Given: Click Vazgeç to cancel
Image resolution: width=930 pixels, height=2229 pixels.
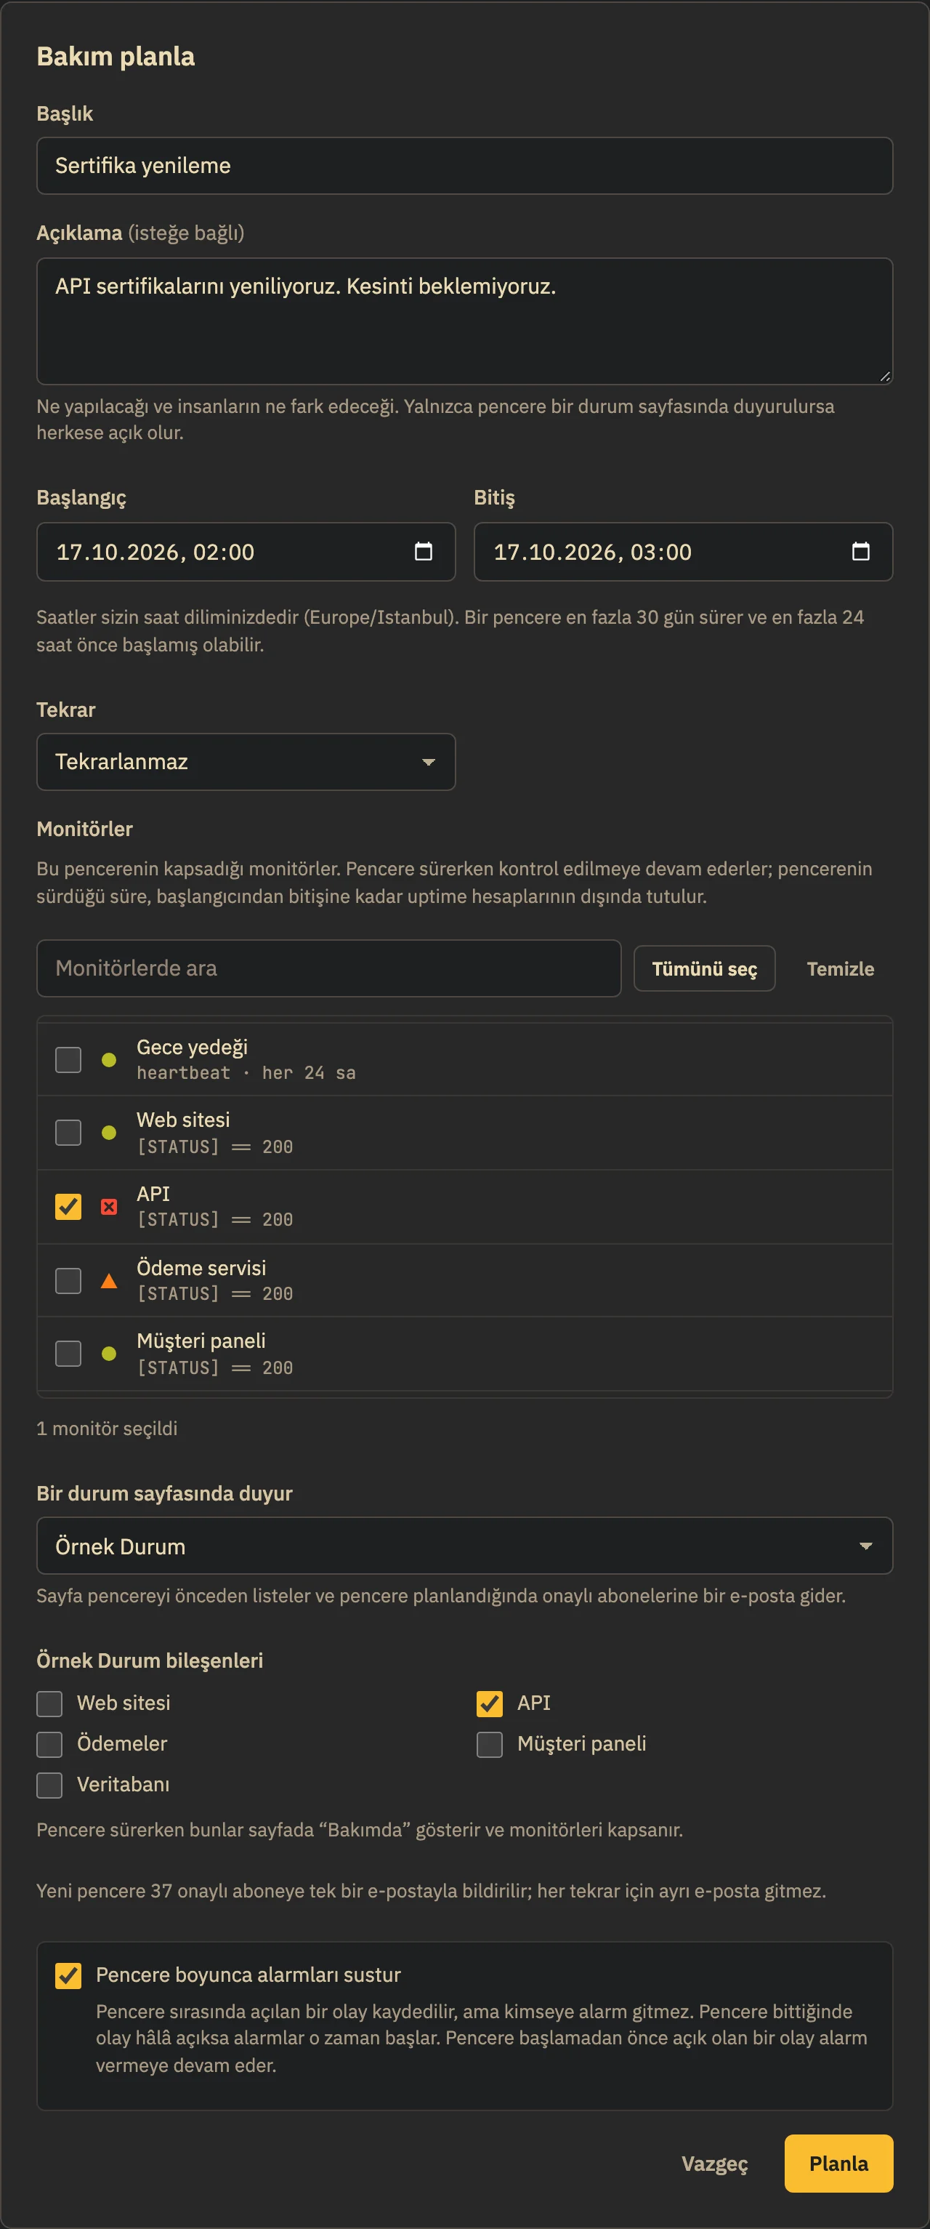Looking at the screenshot, I should (715, 2164).
